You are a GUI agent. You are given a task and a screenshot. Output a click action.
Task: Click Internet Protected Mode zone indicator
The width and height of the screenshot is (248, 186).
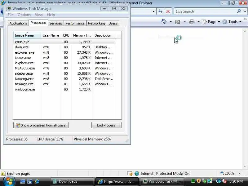tap(162, 174)
